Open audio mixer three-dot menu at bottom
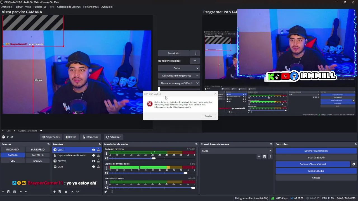This screenshot has width=358, height=201. tap(112, 192)
